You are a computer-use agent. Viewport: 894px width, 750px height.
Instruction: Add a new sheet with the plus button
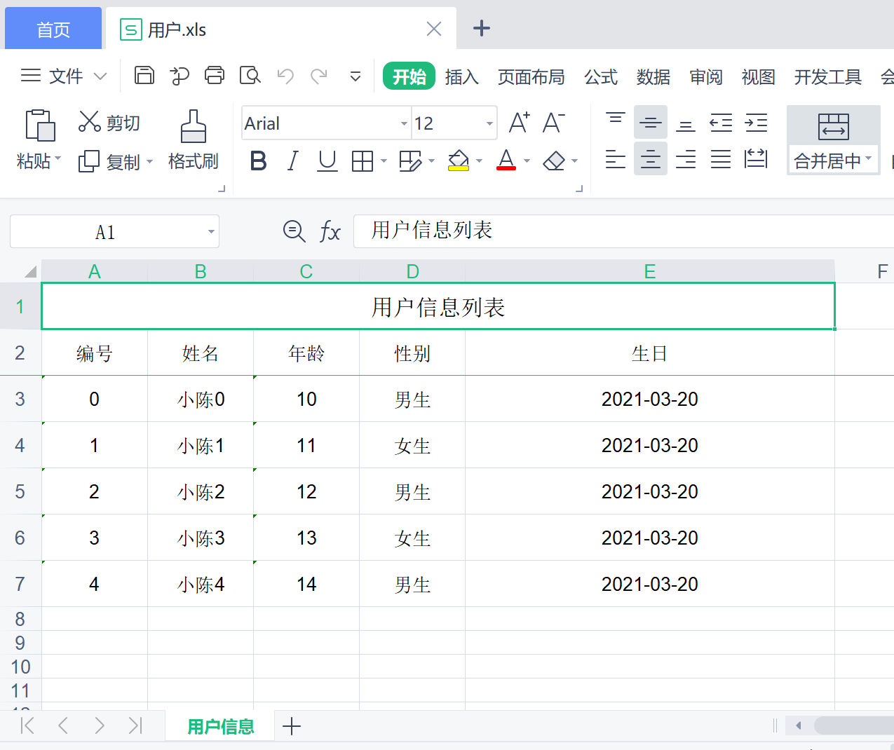click(292, 727)
